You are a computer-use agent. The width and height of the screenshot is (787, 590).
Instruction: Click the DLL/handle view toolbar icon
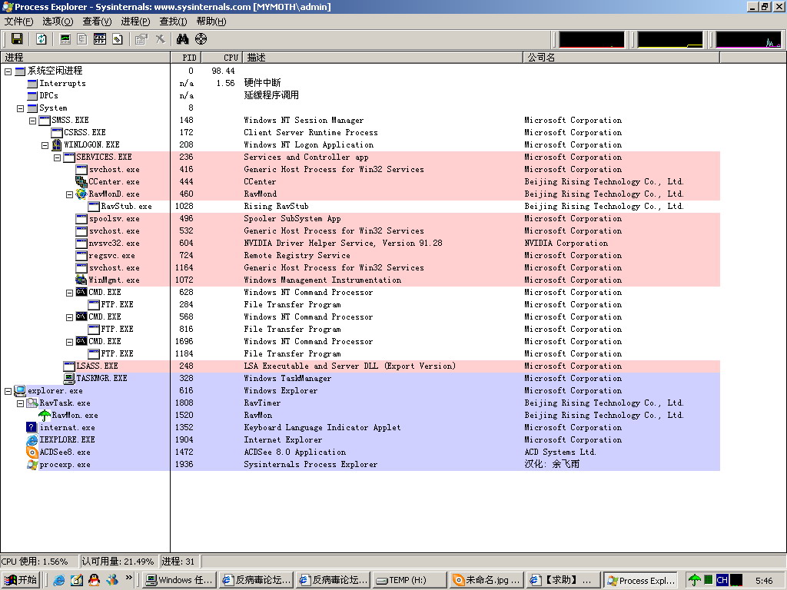(118, 39)
